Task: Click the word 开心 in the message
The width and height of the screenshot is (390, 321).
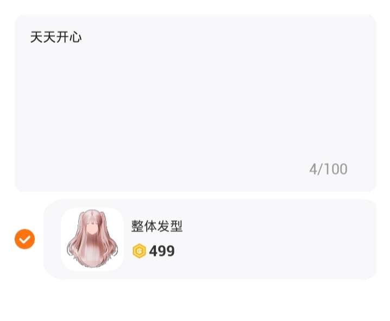Action: (x=69, y=37)
